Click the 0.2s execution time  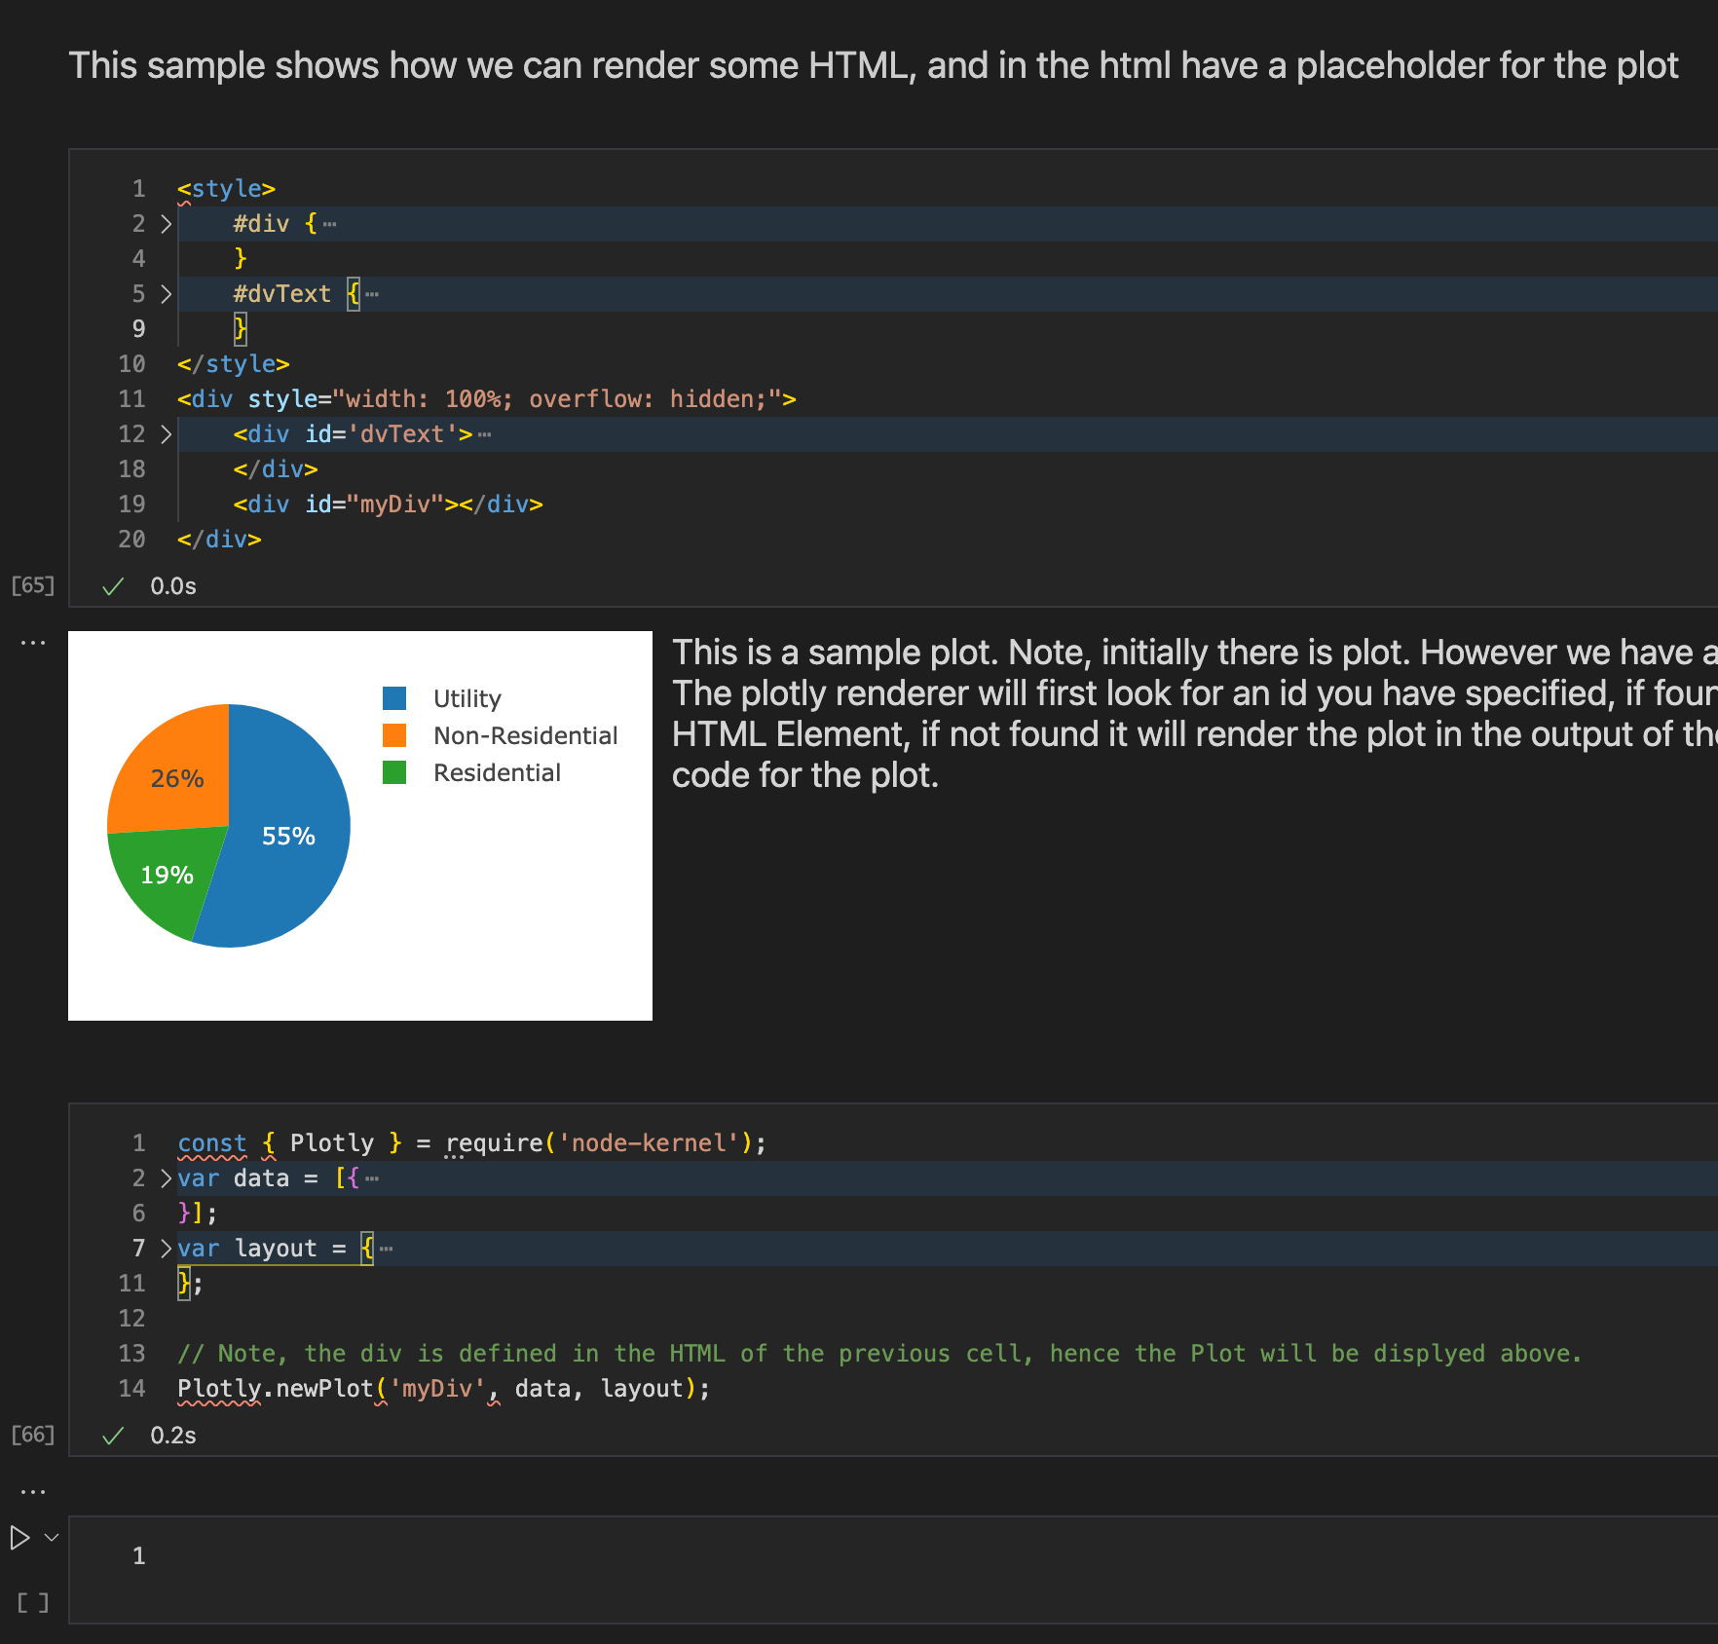(x=173, y=1436)
